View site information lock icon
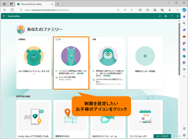188x139 pixels. pyautogui.click(x=21, y=10)
